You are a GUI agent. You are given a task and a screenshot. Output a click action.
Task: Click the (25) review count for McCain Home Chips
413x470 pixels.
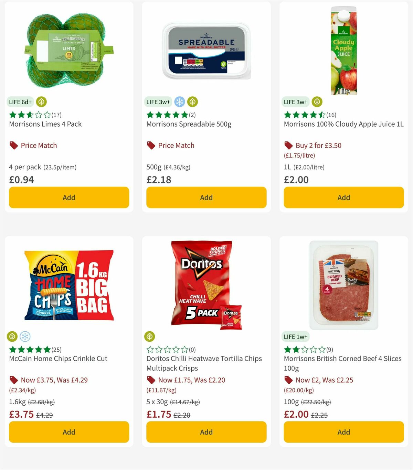(x=56, y=349)
